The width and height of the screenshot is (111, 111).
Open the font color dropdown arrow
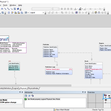[x=77, y=9]
